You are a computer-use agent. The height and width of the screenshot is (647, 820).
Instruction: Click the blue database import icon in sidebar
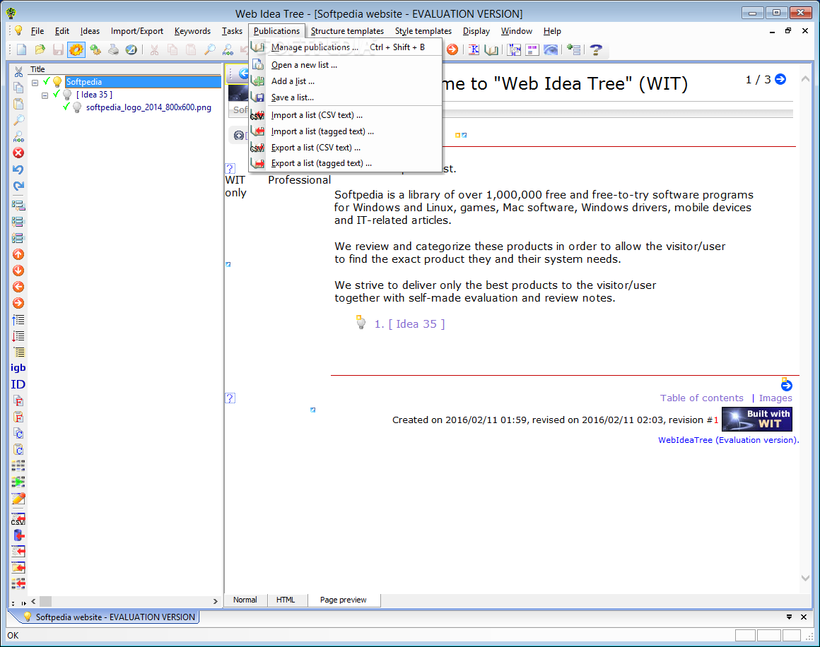pyautogui.click(x=18, y=535)
